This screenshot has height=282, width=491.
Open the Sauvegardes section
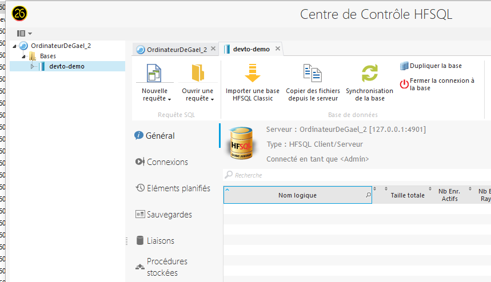[x=169, y=215]
